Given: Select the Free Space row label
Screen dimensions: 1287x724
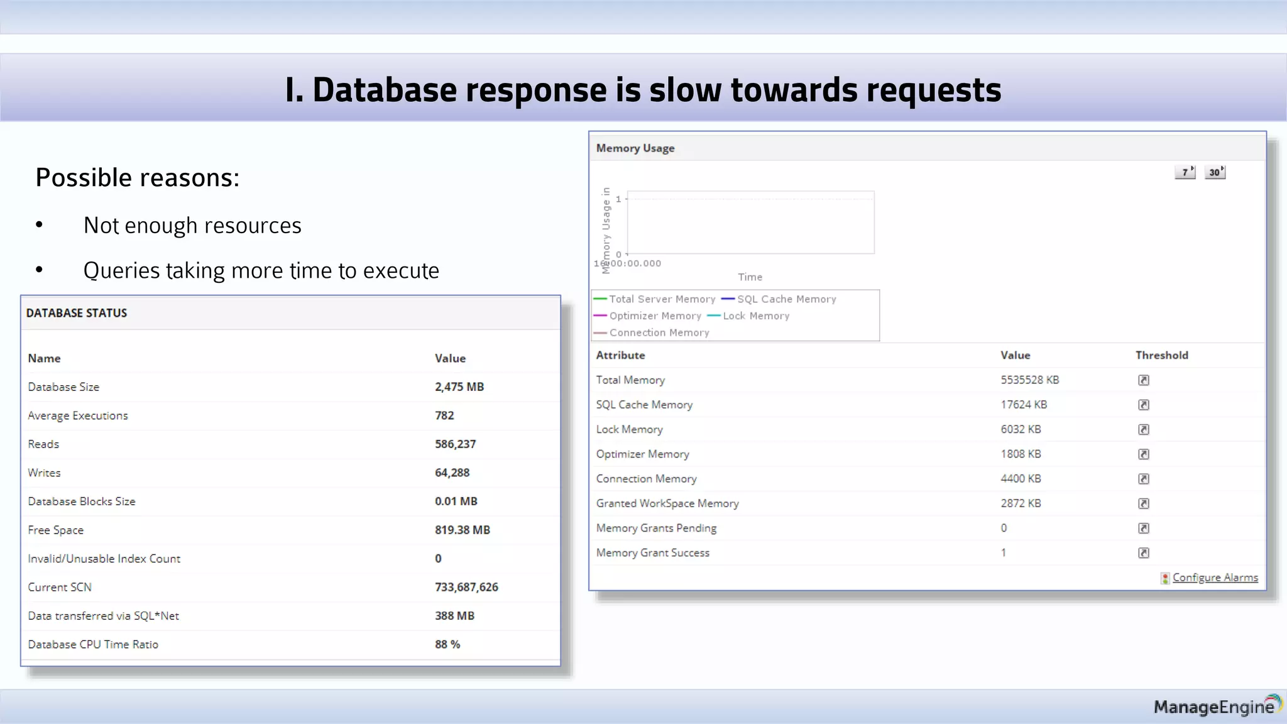Looking at the screenshot, I should 56,530.
